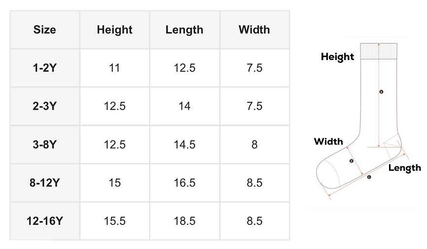Select the 2-3Y size row label

pyautogui.click(x=45, y=106)
